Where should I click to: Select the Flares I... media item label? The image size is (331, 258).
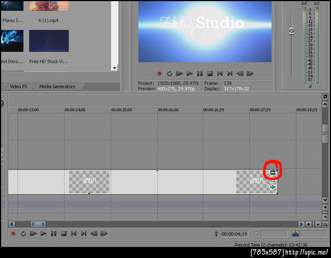click(12, 20)
